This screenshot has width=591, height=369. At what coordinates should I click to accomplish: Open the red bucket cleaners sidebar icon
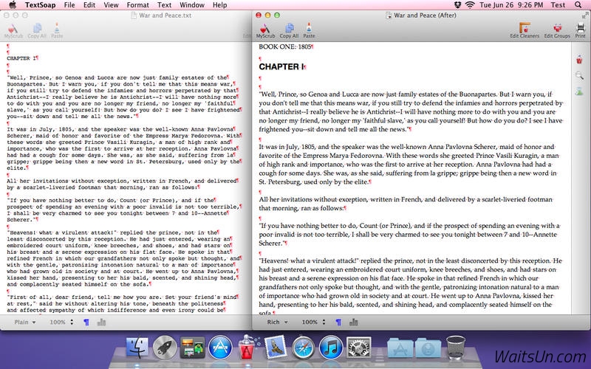pyautogui.click(x=579, y=60)
